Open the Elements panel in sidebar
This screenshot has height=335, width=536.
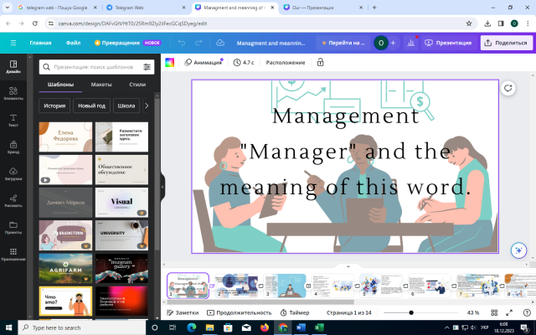click(13, 93)
